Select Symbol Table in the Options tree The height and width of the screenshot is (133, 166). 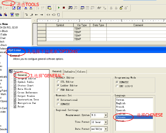pos(26,82)
